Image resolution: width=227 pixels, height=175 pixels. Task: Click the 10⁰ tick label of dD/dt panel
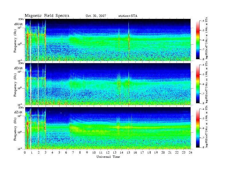(19, 88)
